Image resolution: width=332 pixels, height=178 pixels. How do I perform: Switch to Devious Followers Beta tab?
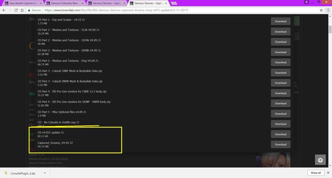[65, 3]
